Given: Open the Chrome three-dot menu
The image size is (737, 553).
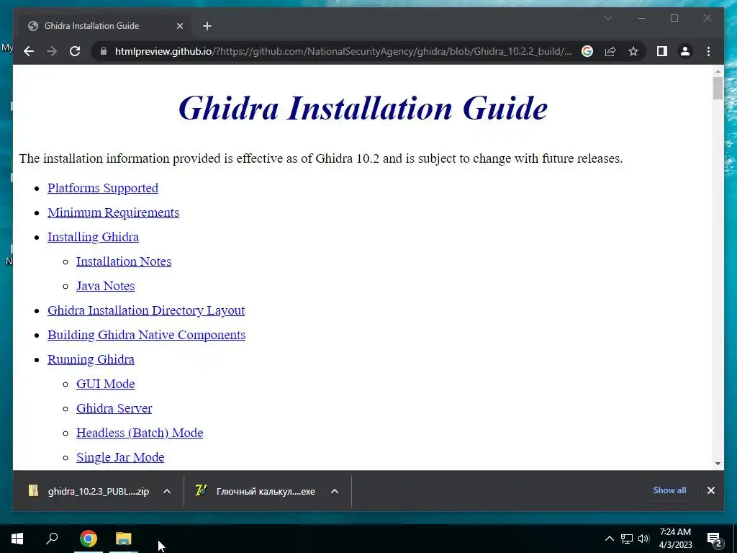Looking at the screenshot, I should pyautogui.click(x=708, y=51).
